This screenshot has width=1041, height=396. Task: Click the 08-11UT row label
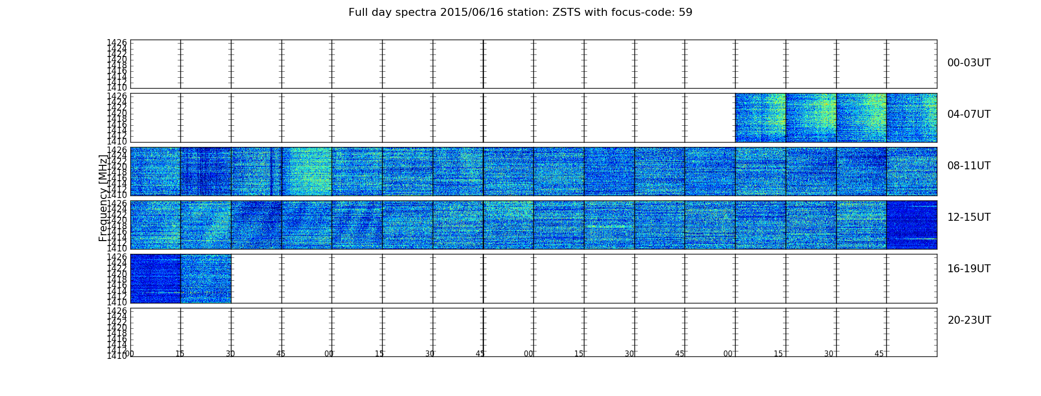969,166
